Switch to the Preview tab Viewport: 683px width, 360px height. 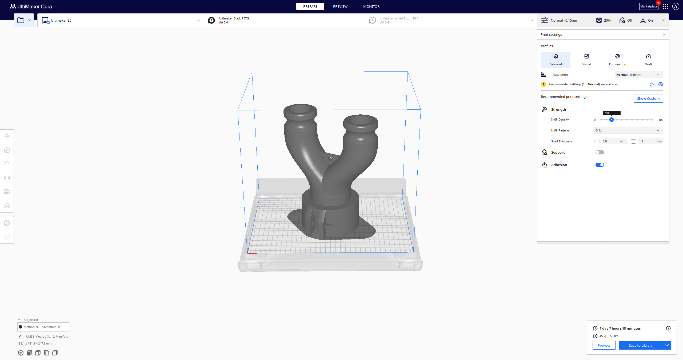(x=340, y=6)
